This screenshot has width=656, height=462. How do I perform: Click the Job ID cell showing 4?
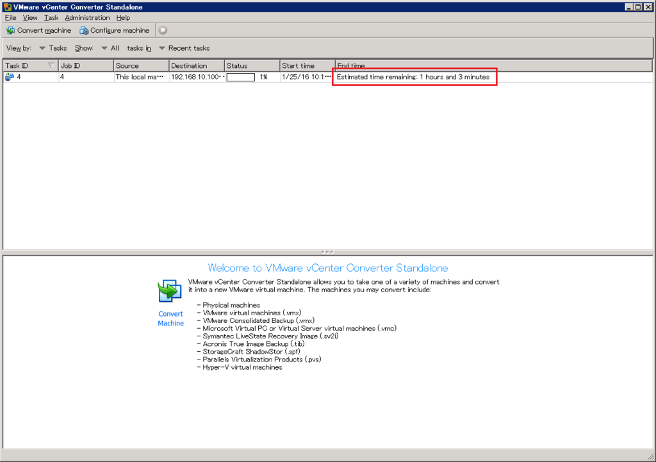pos(86,77)
